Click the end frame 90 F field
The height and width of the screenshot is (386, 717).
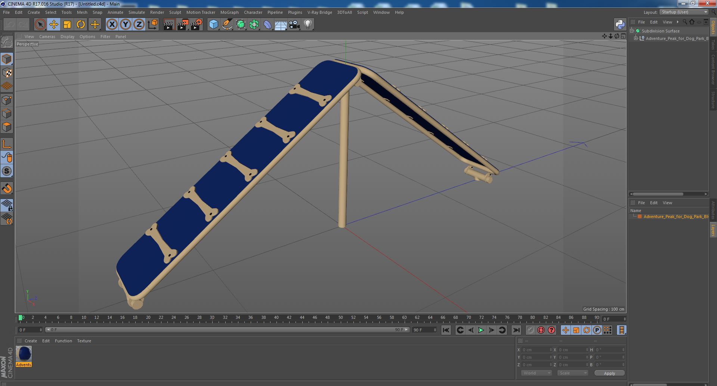[424, 330]
